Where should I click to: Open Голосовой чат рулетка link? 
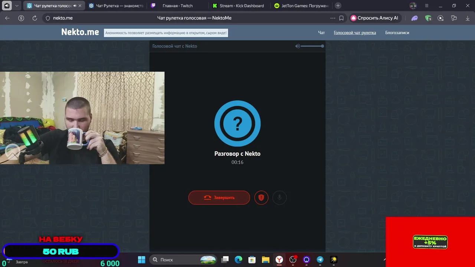(355, 33)
